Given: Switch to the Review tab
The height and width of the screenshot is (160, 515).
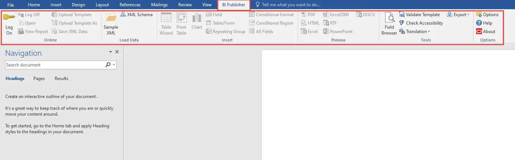Looking at the screenshot, I should tap(185, 5).
